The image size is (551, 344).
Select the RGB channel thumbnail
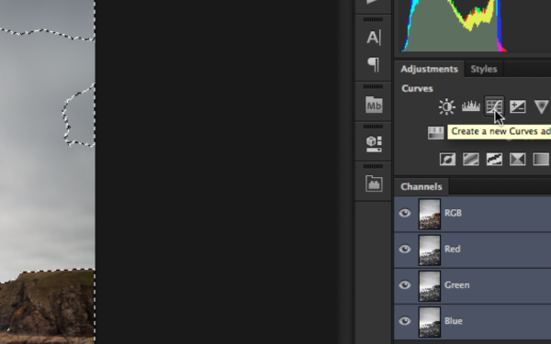[430, 214]
